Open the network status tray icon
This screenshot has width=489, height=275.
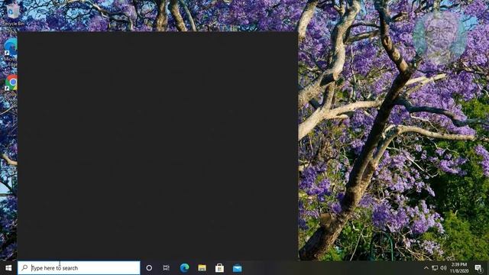coord(435,268)
